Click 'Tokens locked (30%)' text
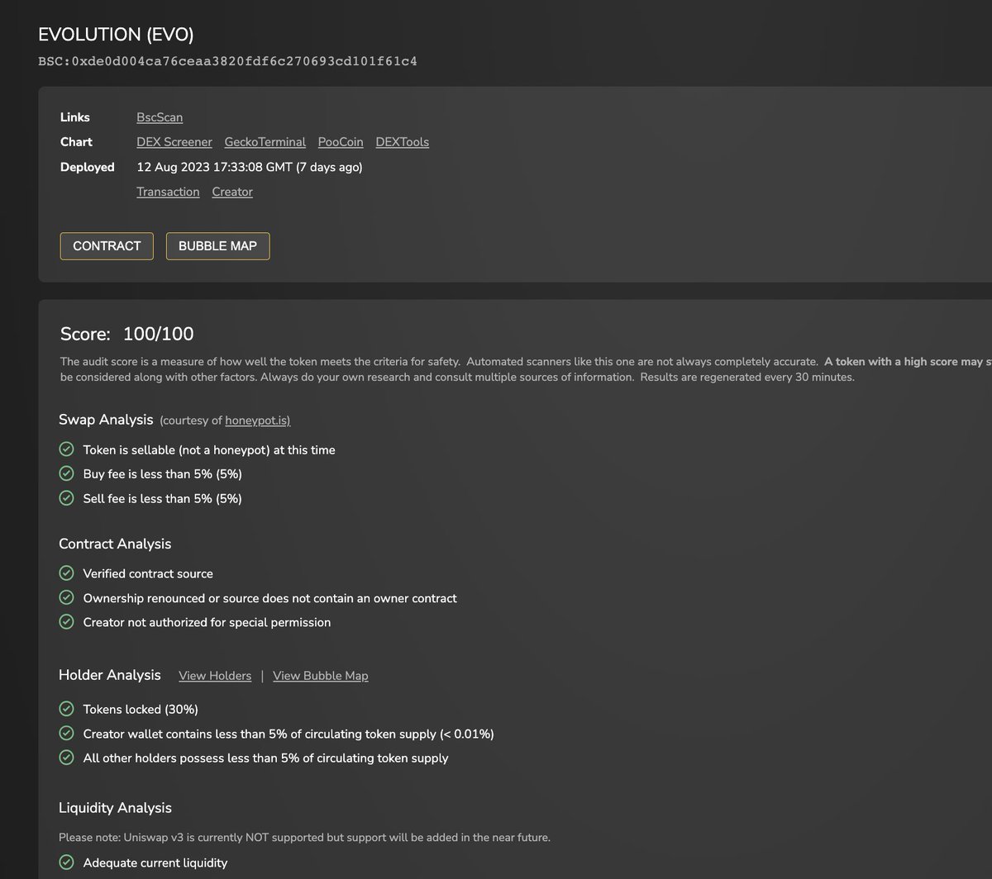Image resolution: width=992 pixels, height=879 pixels. [x=141, y=710]
